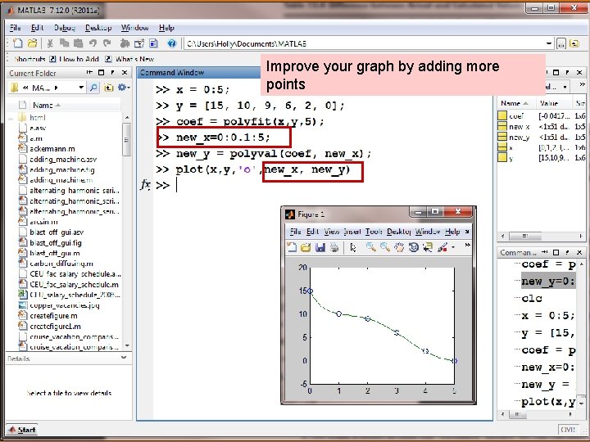Open the Brush tool color dropdown arrow
The image size is (590, 442).
[x=452, y=247]
